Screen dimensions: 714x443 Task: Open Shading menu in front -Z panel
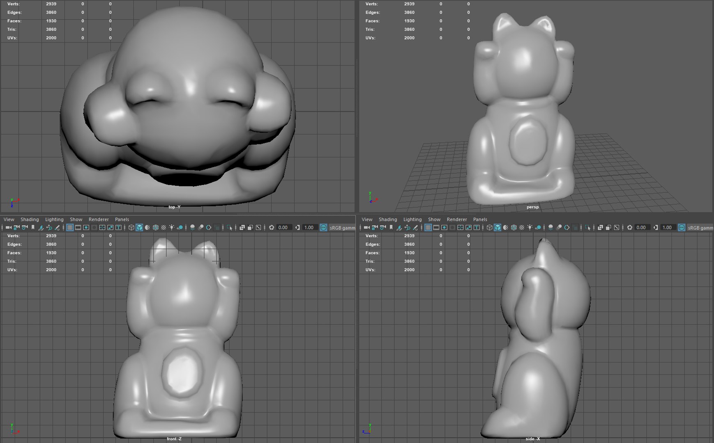pos(30,219)
